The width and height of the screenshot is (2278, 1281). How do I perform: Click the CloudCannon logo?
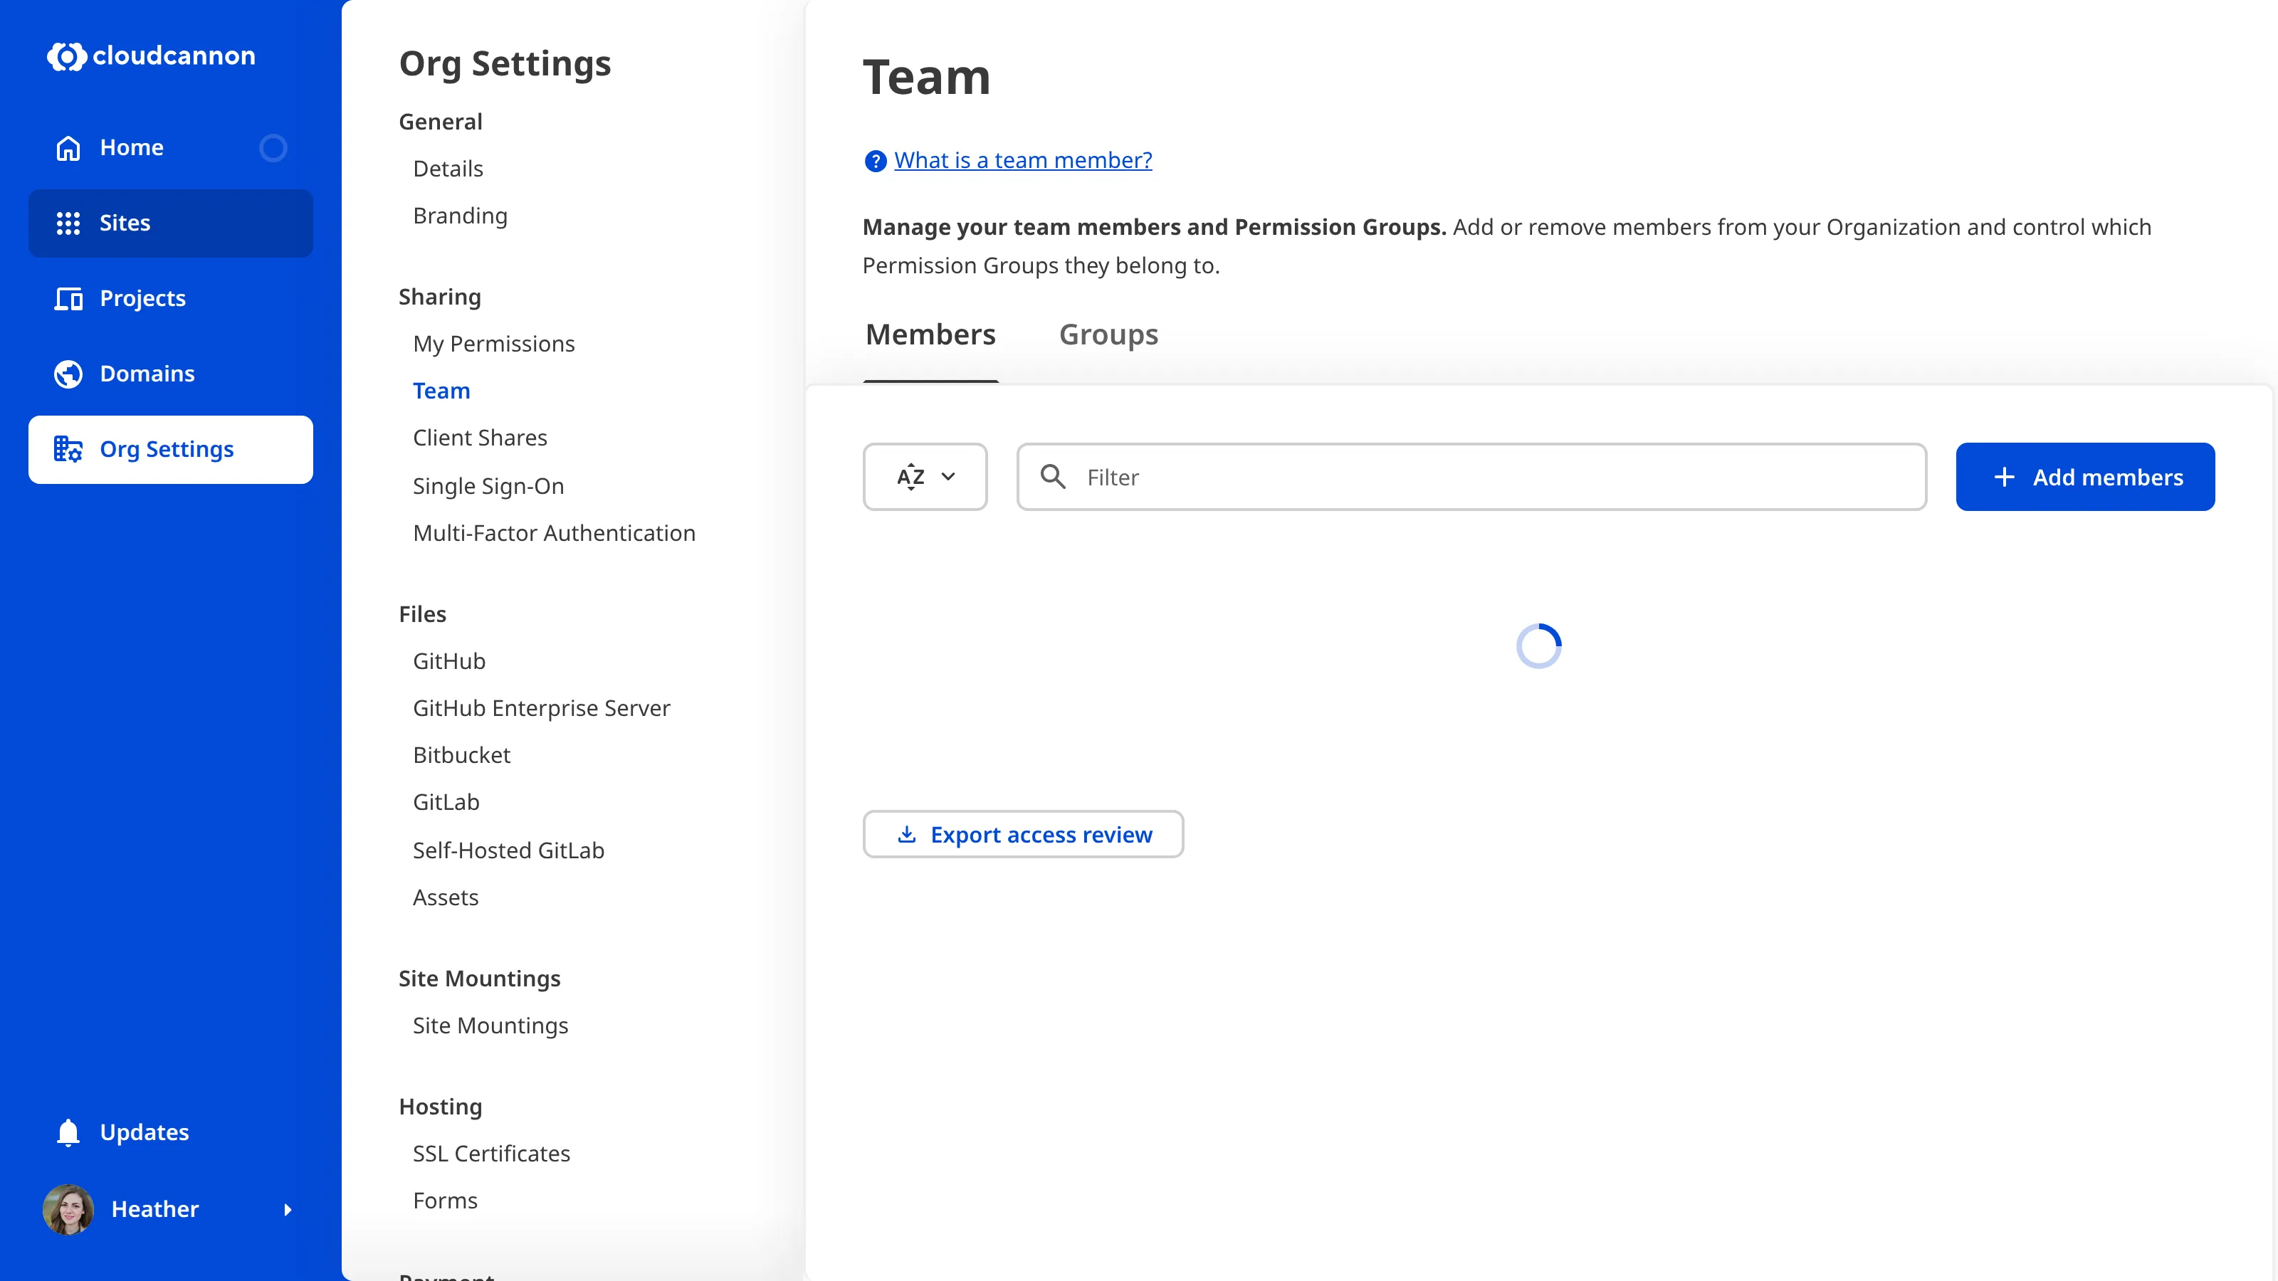(x=150, y=56)
